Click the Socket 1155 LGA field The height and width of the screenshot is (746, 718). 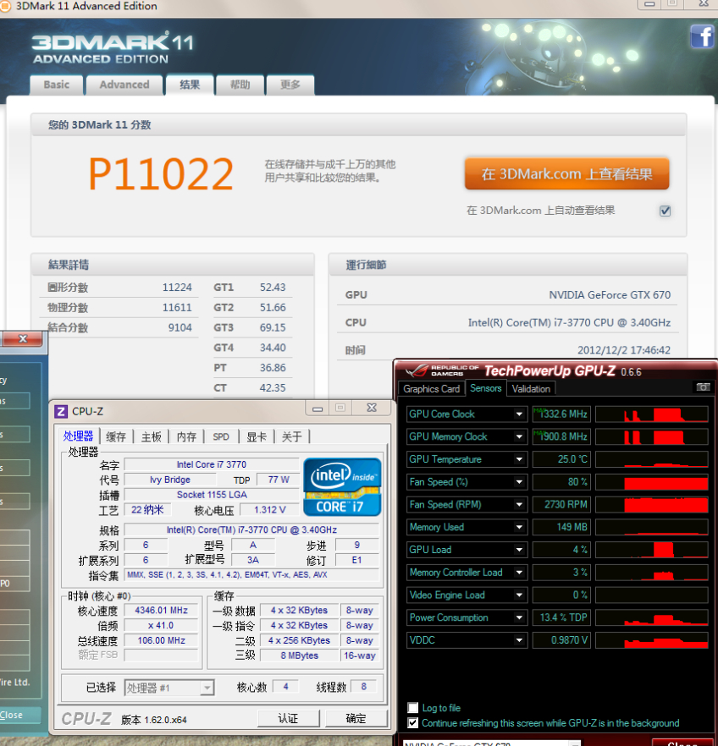[x=212, y=495]
